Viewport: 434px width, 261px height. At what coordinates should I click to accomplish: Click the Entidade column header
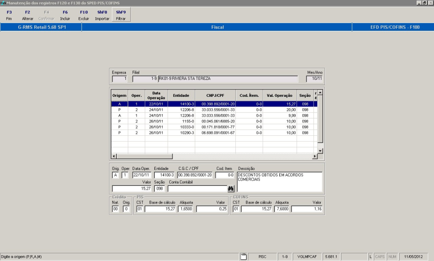coord(181,95)
